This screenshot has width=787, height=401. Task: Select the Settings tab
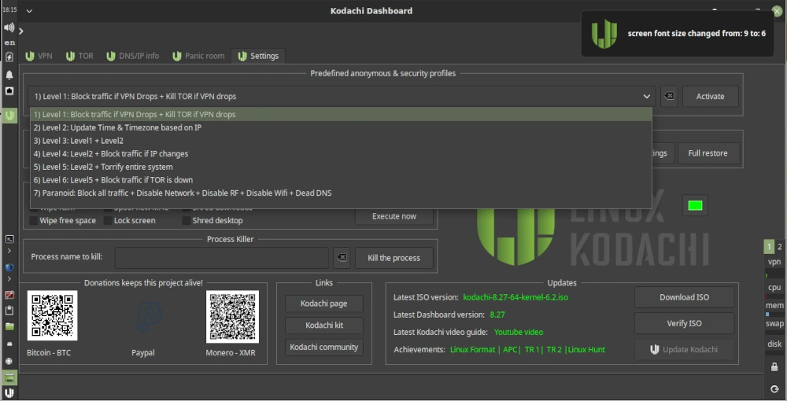coord(258,56)
